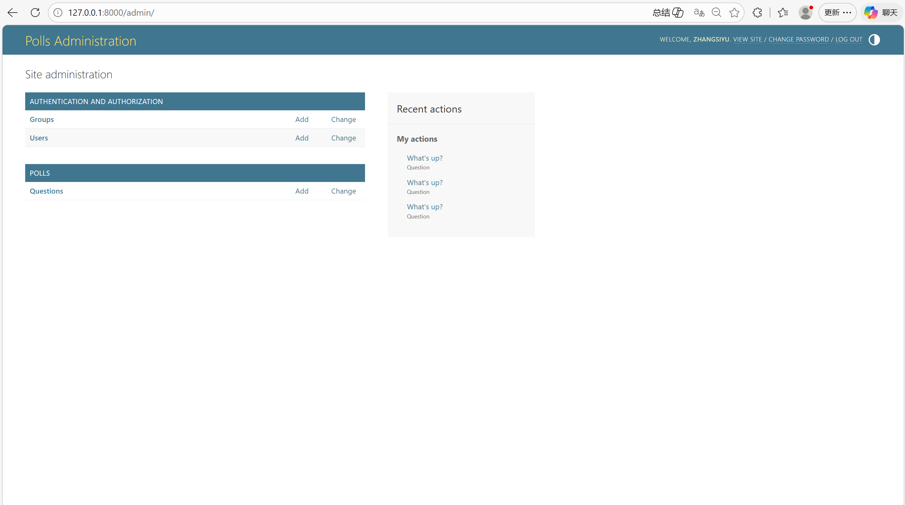905x505 pixels.
Task: Click the address bar URL field
Action: (x=316, y=13)
